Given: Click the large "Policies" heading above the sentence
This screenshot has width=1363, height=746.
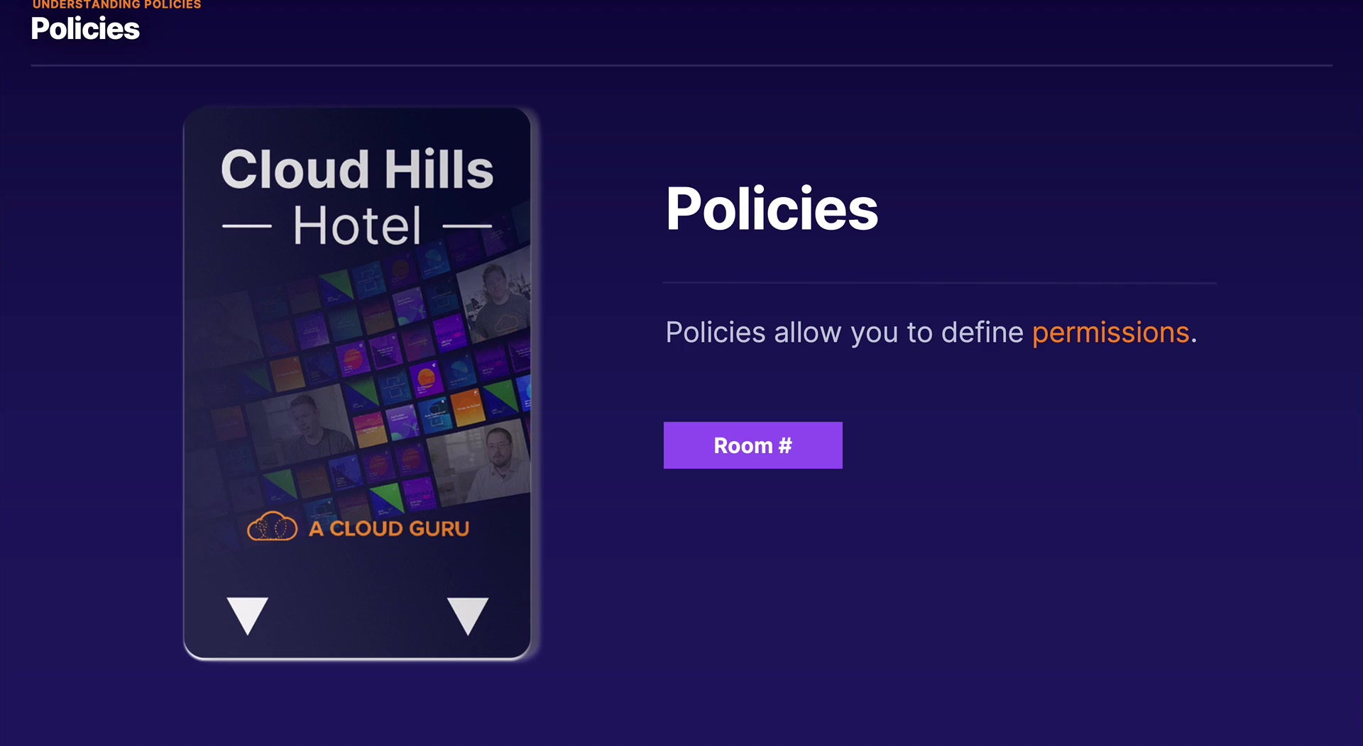Looking at the screenshot, I should tap(772, 208).
